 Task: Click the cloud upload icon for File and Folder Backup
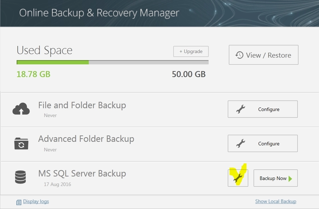click(21, 109)
